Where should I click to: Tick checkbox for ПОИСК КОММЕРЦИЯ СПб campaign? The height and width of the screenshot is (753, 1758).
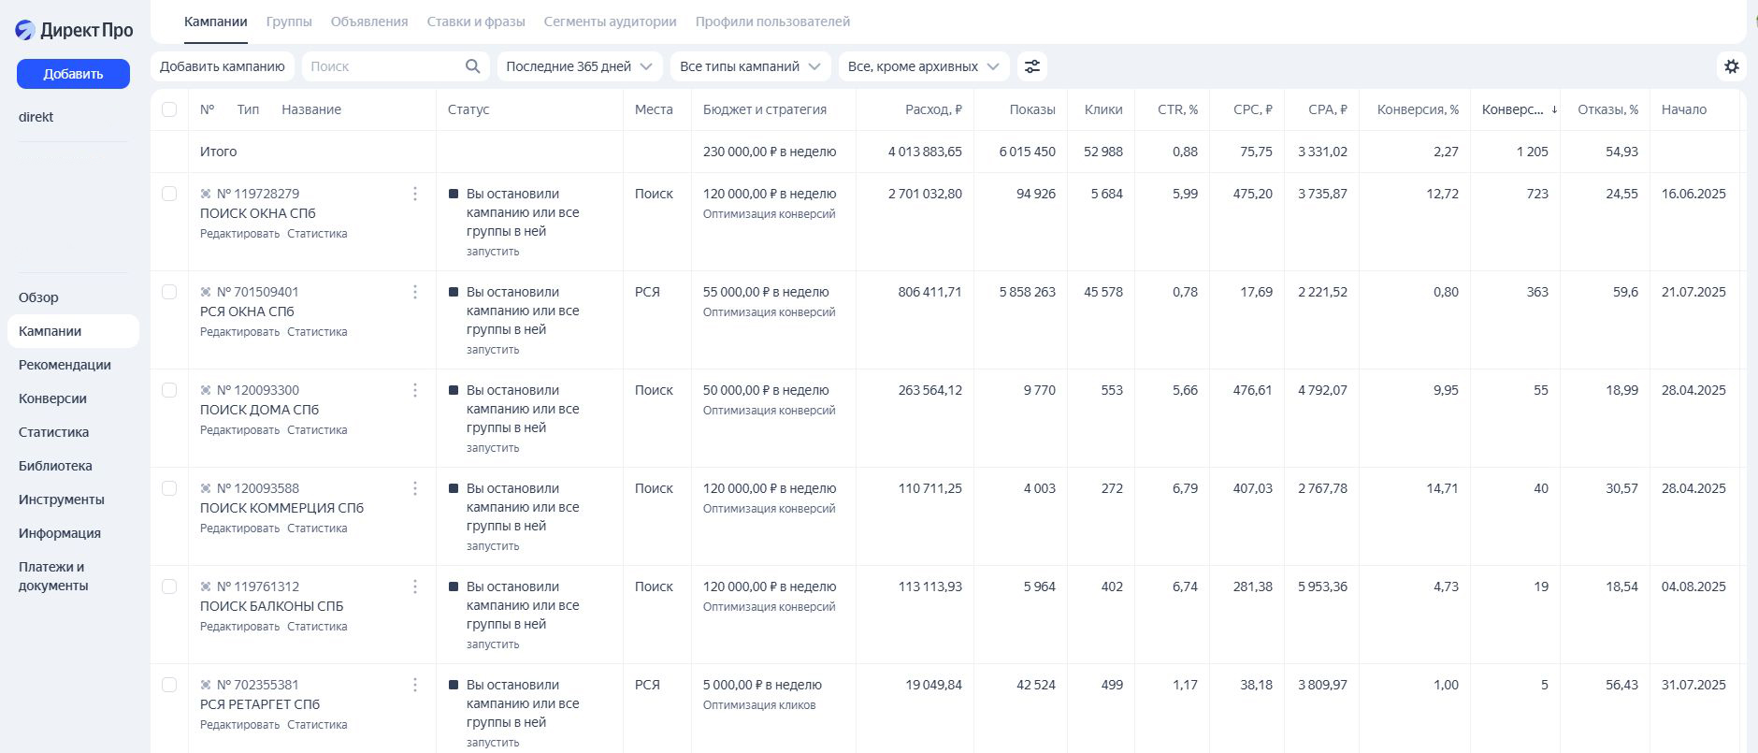coord(169,488)
